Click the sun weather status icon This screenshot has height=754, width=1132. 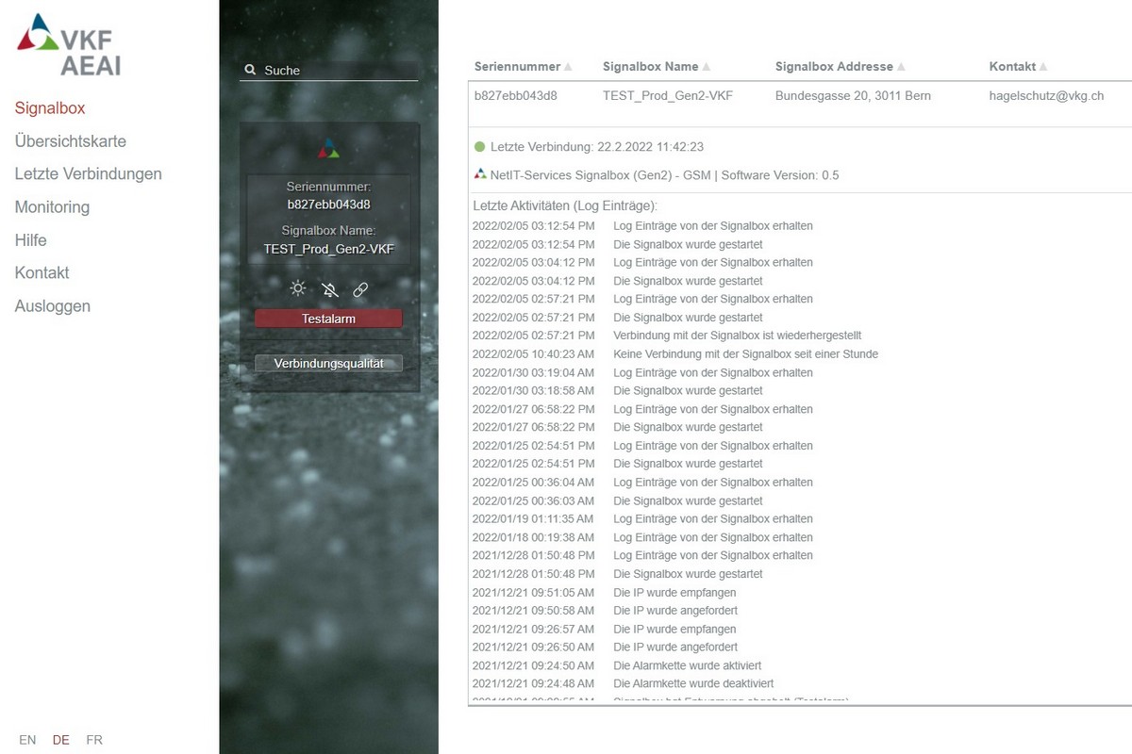coord(298,289)
